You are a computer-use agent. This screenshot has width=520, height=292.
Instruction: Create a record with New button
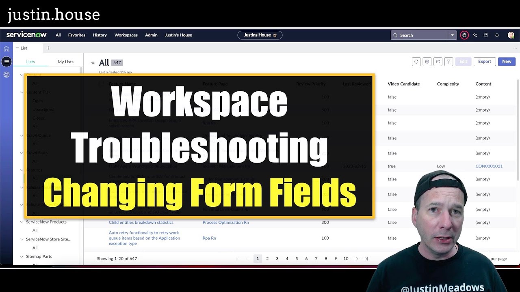507,62
